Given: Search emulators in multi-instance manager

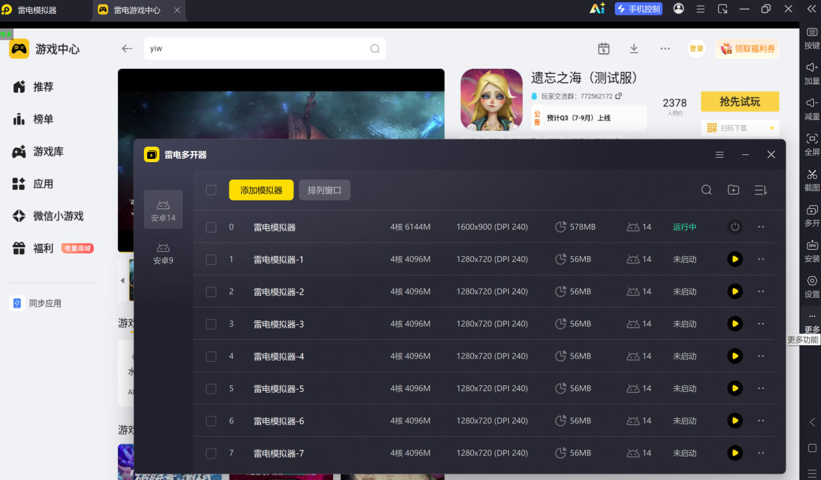Looking at the screenshot, I should (x=707, y=190).
